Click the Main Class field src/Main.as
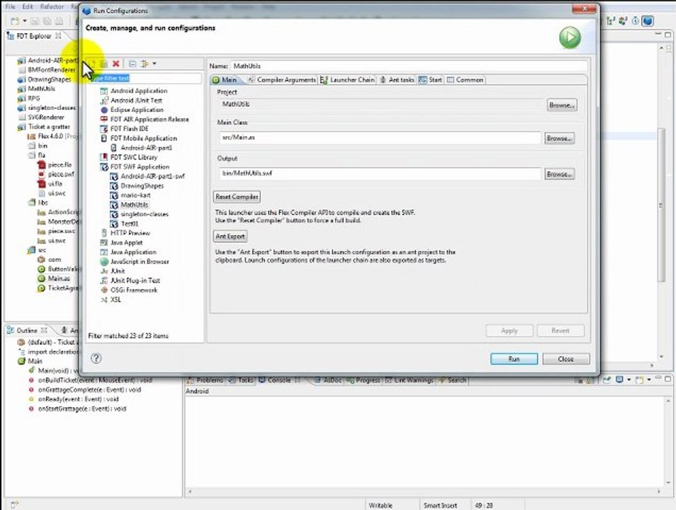Image resolution: width=676 pixels, height=510 pixels. (380, 138)
